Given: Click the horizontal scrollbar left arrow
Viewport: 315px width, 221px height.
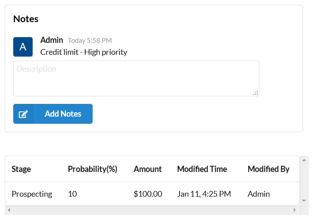Looking at the screenshot, I should point(9,210).
